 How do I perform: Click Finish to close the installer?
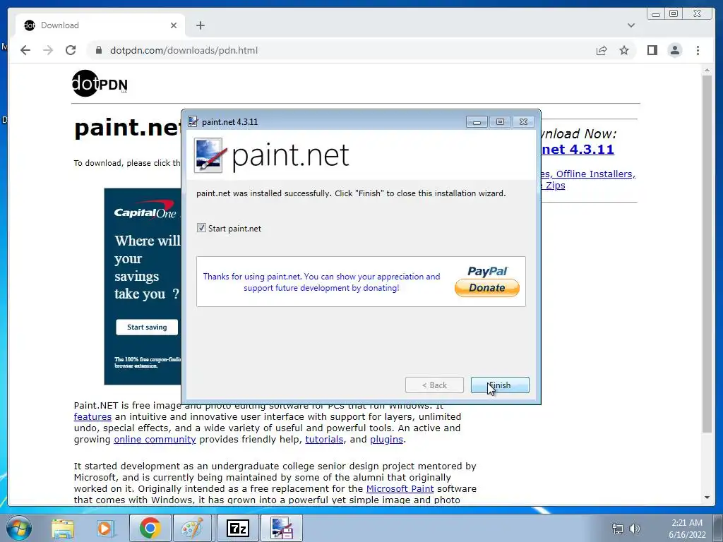(x=500, y=385)
